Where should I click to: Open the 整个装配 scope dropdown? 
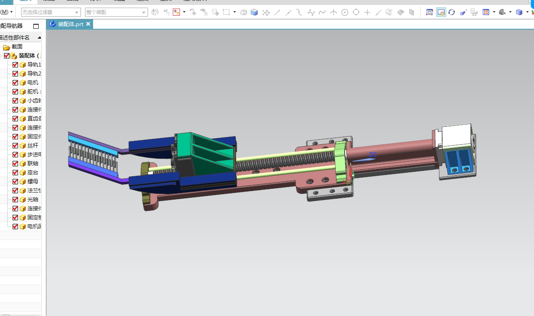[x=116, y=12]
